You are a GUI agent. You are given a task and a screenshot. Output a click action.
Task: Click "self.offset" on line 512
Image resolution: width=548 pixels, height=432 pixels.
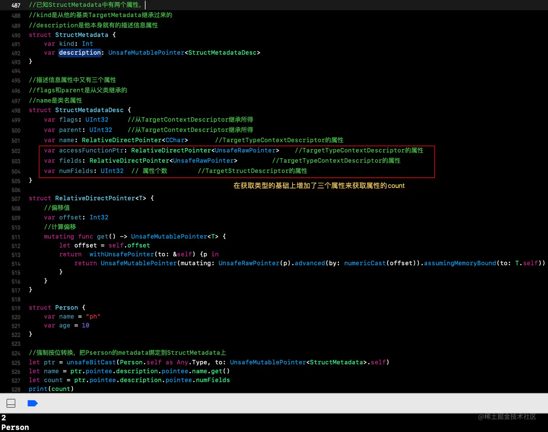pyautogui.click(x=129, y=245)
